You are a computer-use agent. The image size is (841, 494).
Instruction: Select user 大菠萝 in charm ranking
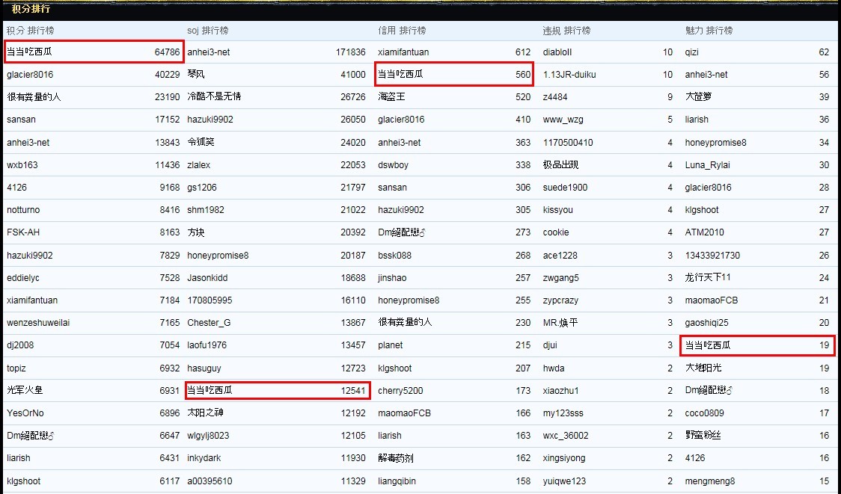pos(699,97)
